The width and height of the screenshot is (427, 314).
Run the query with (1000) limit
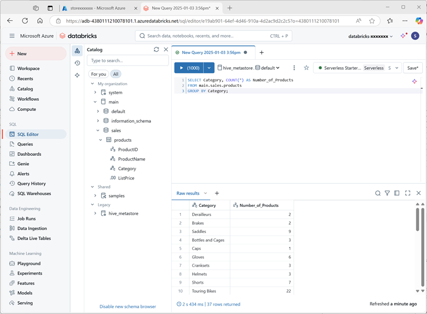point(189,68)
